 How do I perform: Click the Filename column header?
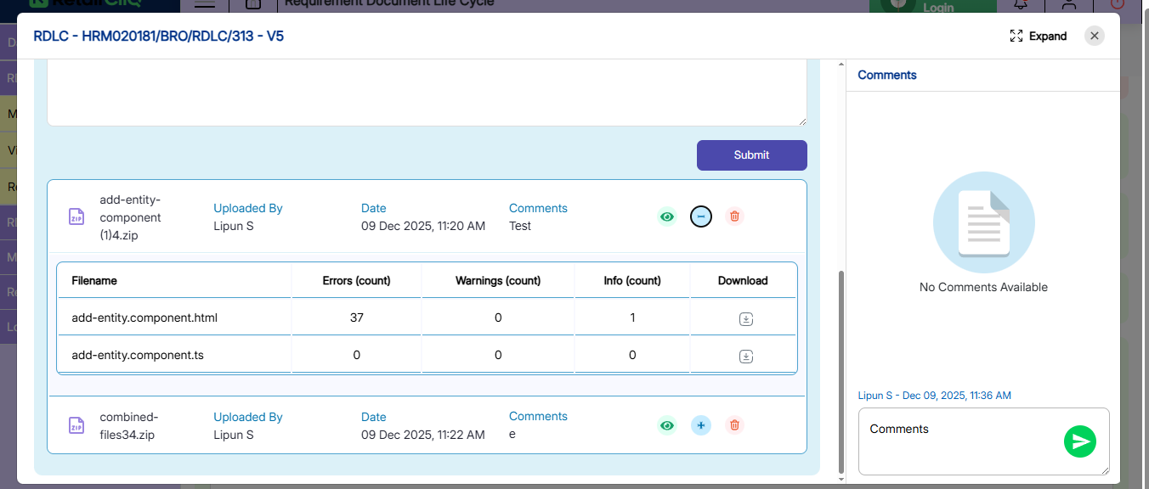click(94, 280)
